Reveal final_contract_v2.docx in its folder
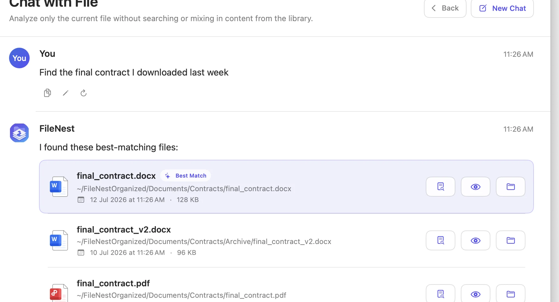 click(511, 240)
